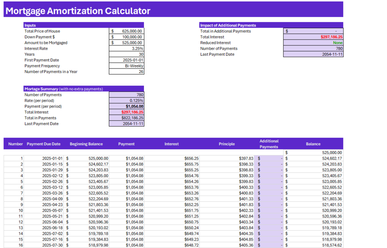Select the 0.125% rate per period cell
The image size is (387, 248).
127,101
